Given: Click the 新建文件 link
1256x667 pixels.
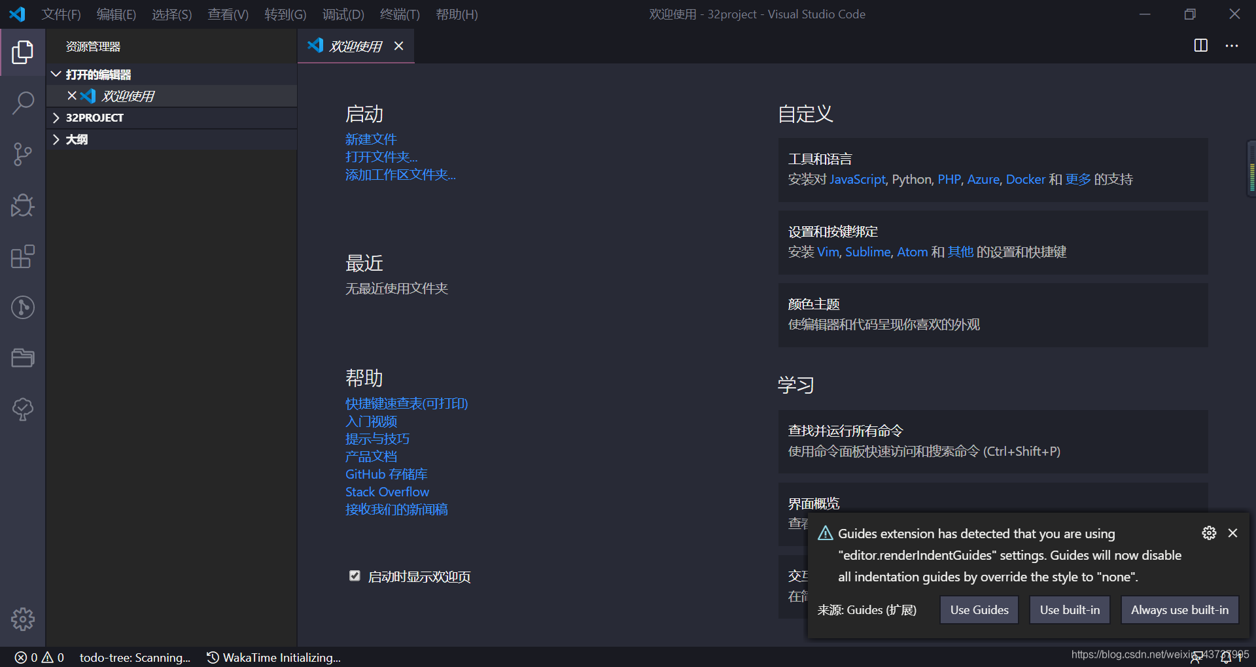Looking at the screenshot, I should (x=371, y=139).
